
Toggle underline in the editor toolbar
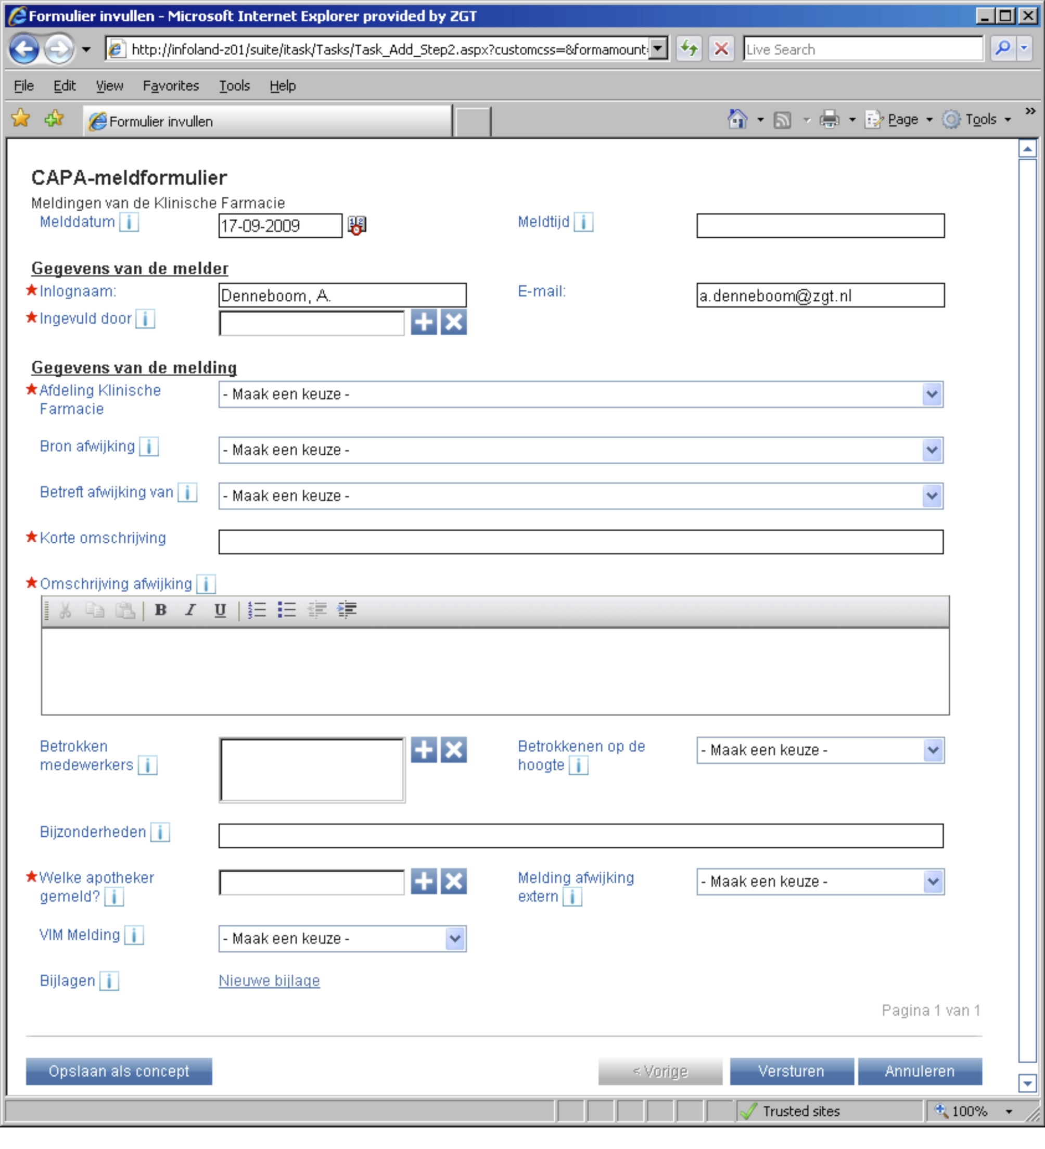[x=220, y=610]
